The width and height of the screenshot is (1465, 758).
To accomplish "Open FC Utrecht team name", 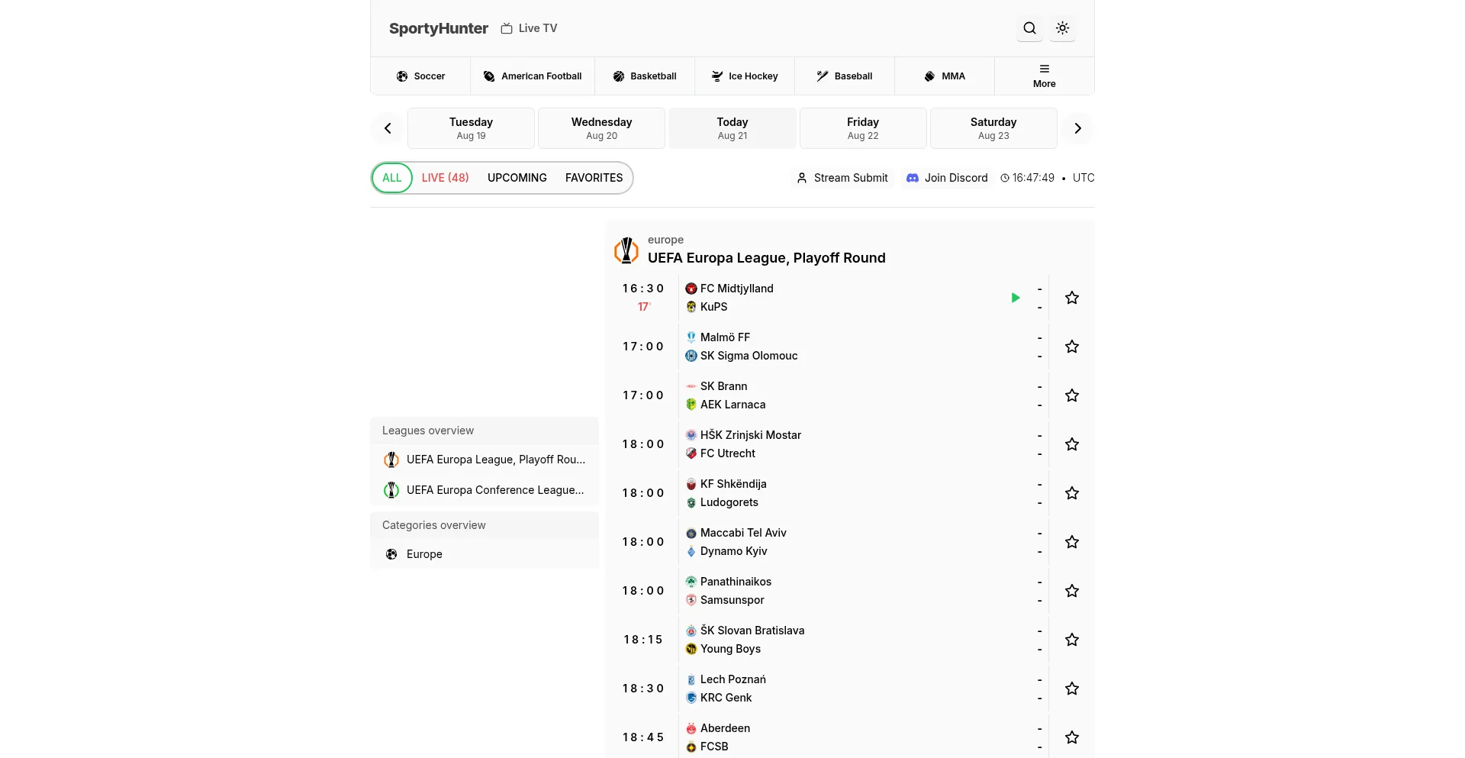I will click(x=728, y=453).
